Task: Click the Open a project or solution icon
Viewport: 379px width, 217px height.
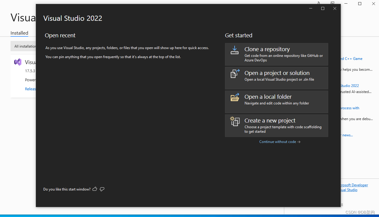Action: [x=235, y=73]
